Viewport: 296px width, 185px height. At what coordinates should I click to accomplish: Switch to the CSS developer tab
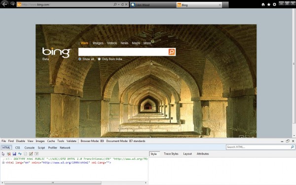[18, 148]
